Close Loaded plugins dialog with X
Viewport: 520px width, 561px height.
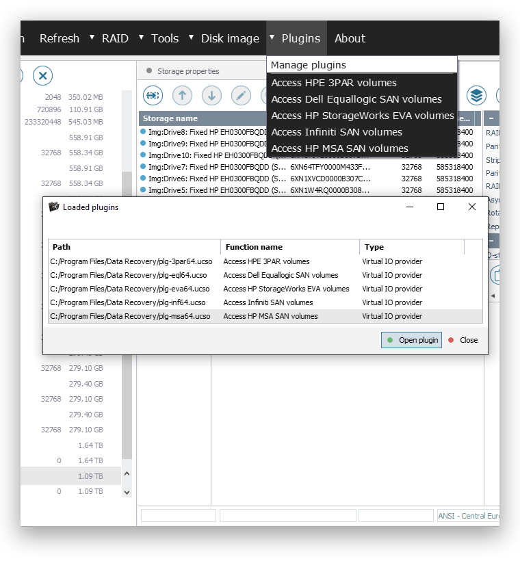(x=472, y=207)
